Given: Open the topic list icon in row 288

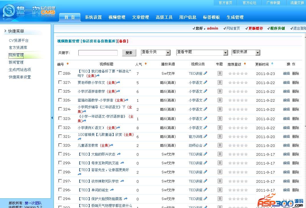Looking at the screenshot, I should 220,73.
